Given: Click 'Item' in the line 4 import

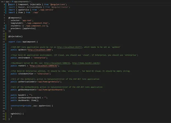Looking at the screenshot, I should [x=20, y=12].
